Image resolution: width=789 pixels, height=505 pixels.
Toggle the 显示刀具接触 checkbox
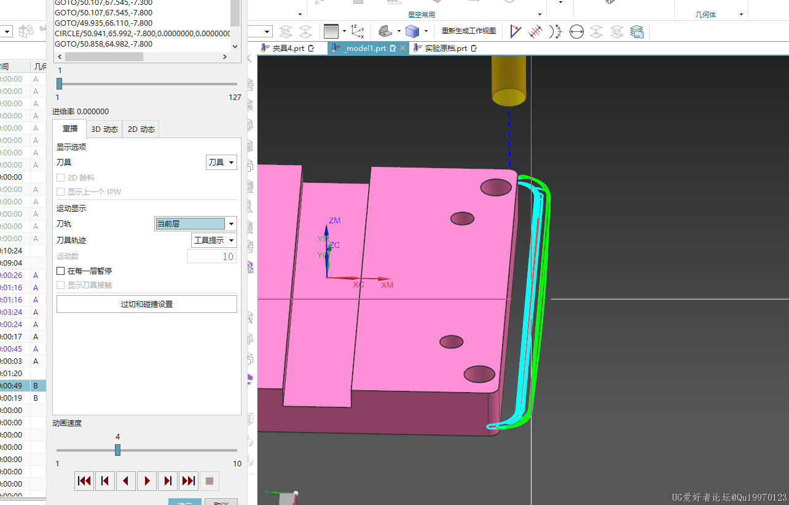(61, 285)
